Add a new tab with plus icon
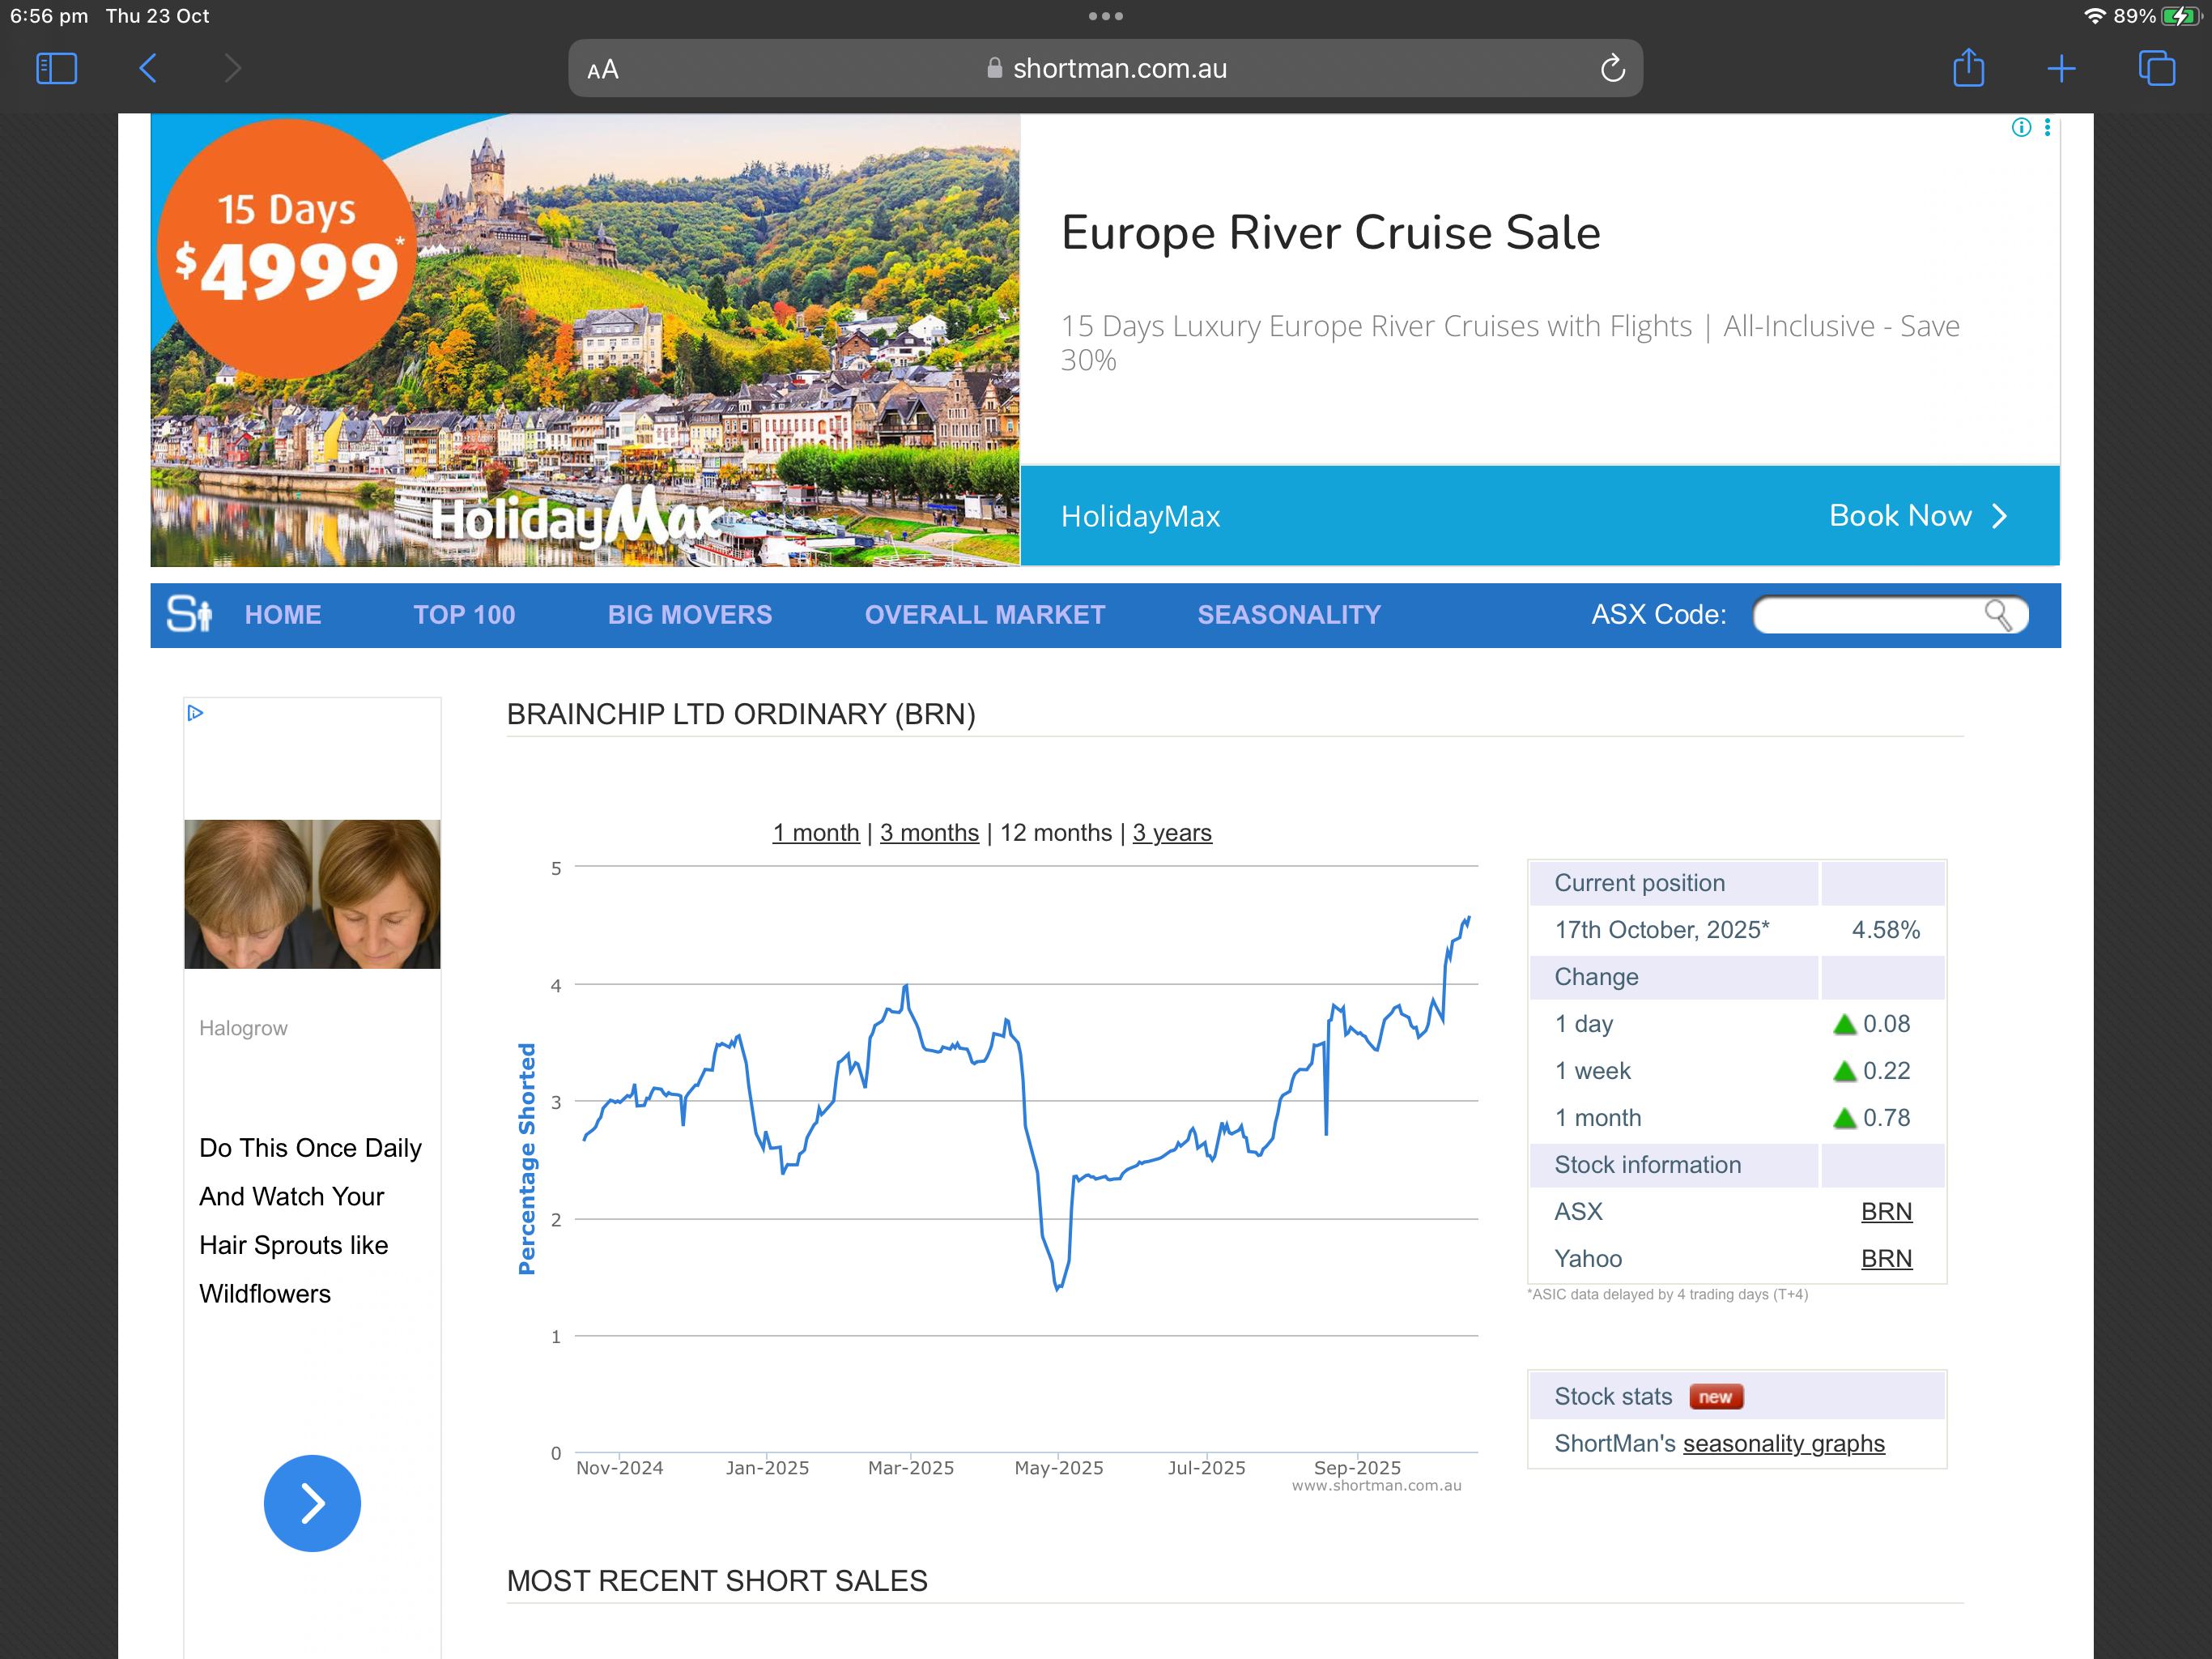Image resolution: width=2212 pixels, height=1659 pixels. pos(2061,68)
